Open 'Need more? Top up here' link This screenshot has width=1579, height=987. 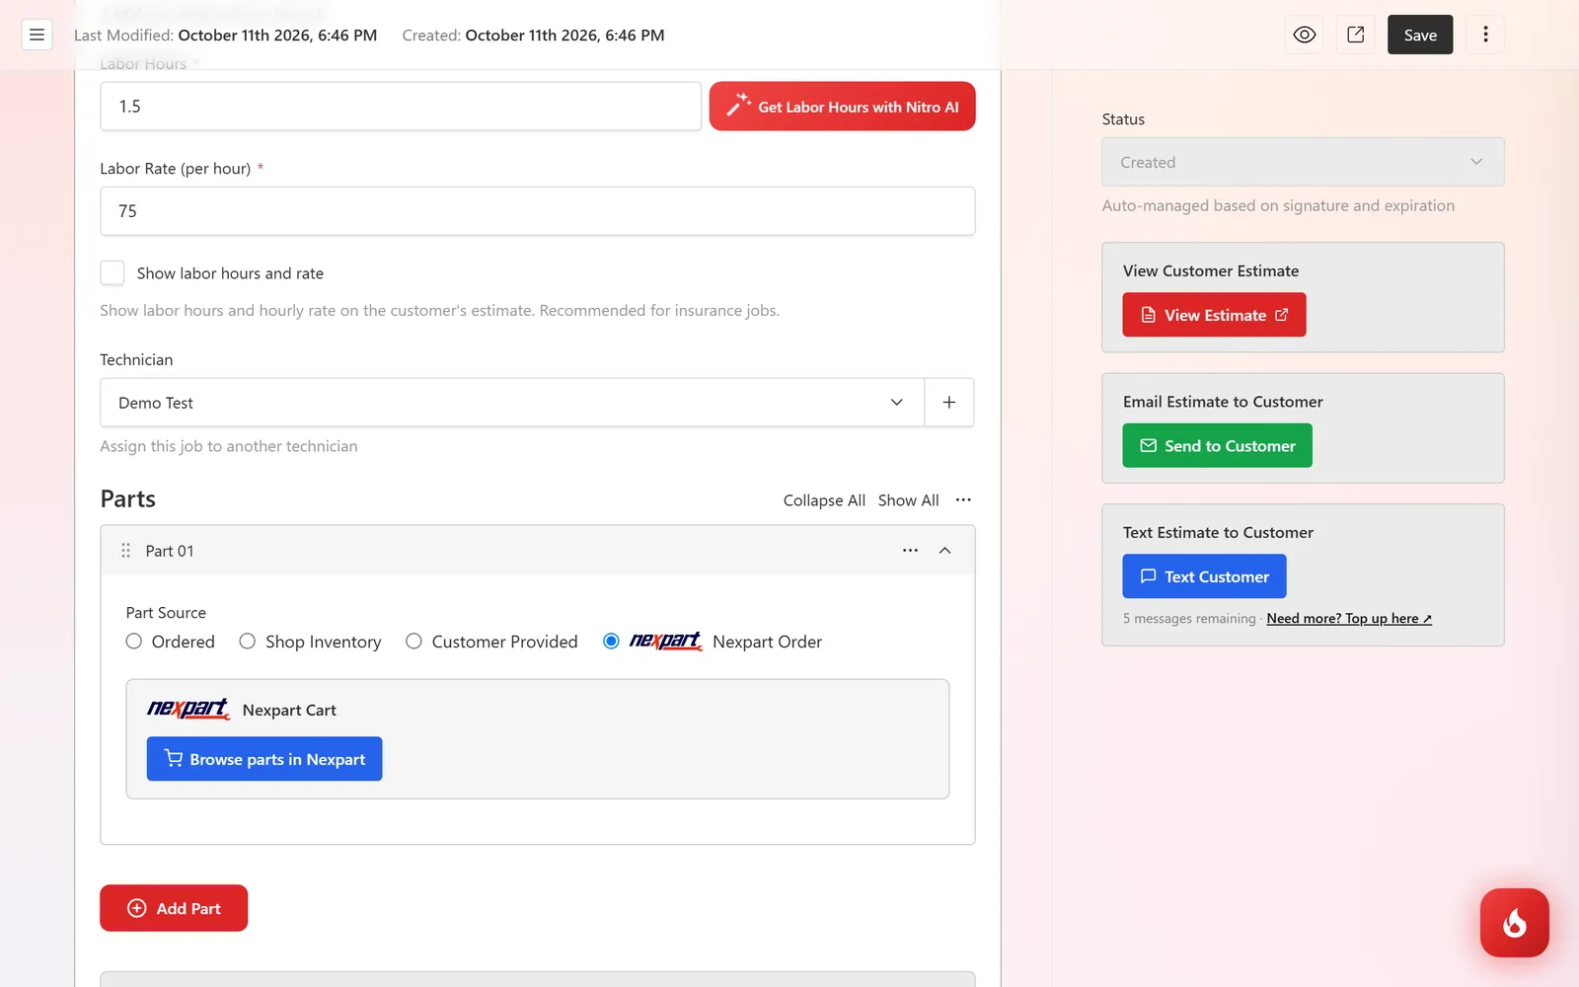(1349, 619)
